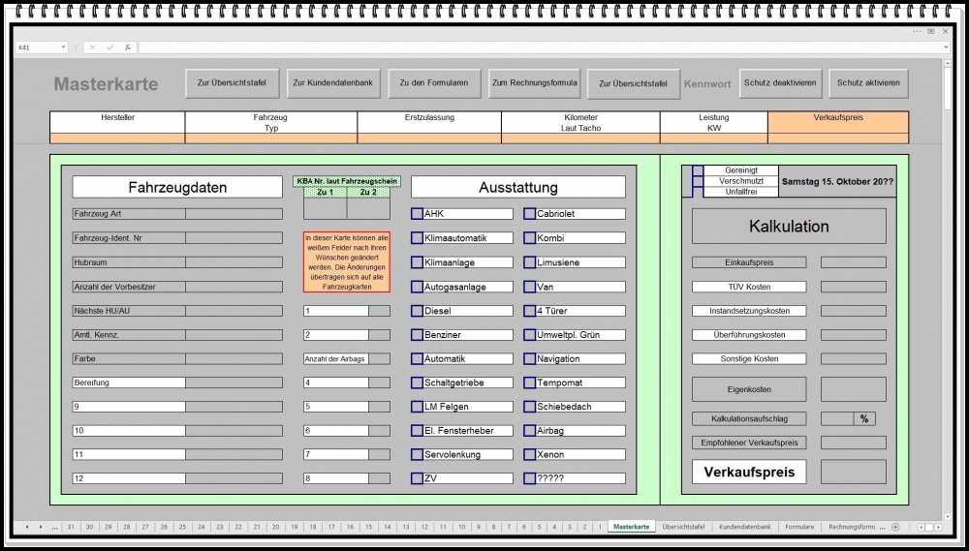
Task: Click the Insert Function fx icon
Action: (127, 47)
